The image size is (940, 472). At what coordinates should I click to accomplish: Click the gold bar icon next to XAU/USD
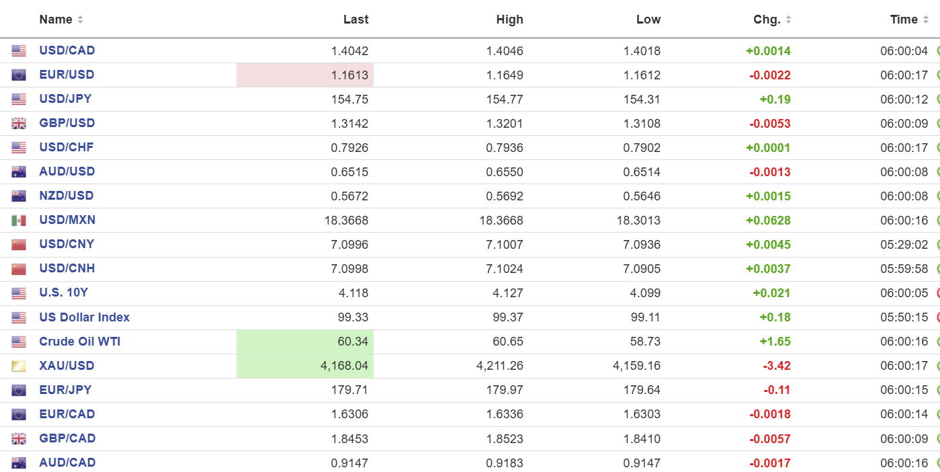tap(19, 366)
